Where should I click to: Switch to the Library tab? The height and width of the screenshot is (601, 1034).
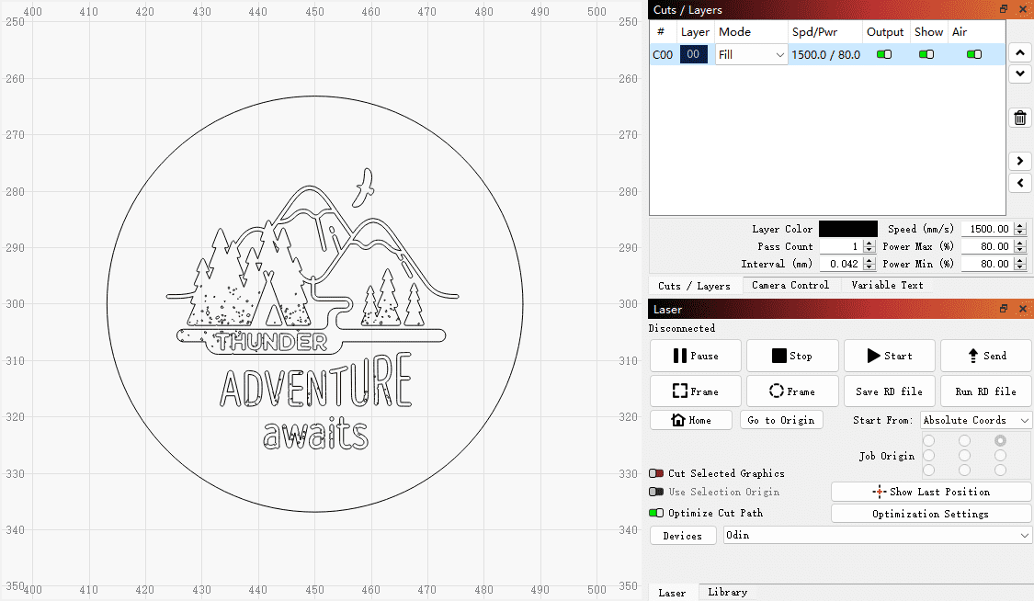click(727, 592)
